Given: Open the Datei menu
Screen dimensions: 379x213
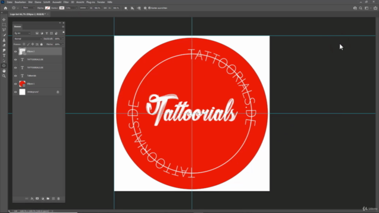Looking at the screenshot, I should coord(9,2).
